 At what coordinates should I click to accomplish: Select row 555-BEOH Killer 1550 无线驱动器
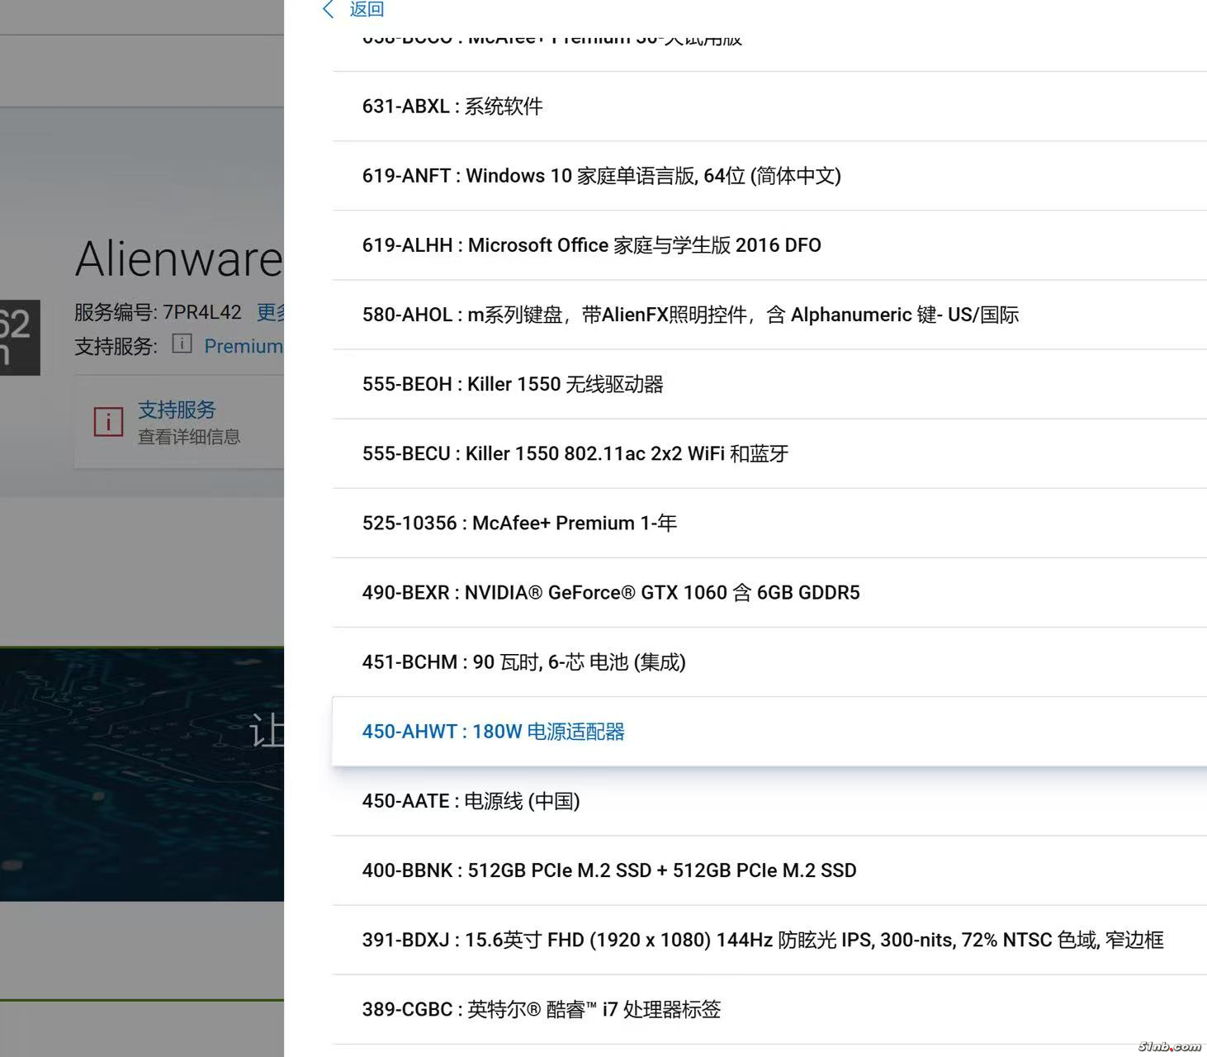tap(769, 384)
